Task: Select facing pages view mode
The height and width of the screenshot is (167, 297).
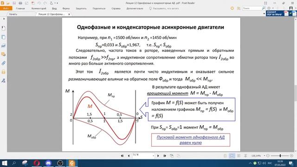Action: [x=239, y=156]
